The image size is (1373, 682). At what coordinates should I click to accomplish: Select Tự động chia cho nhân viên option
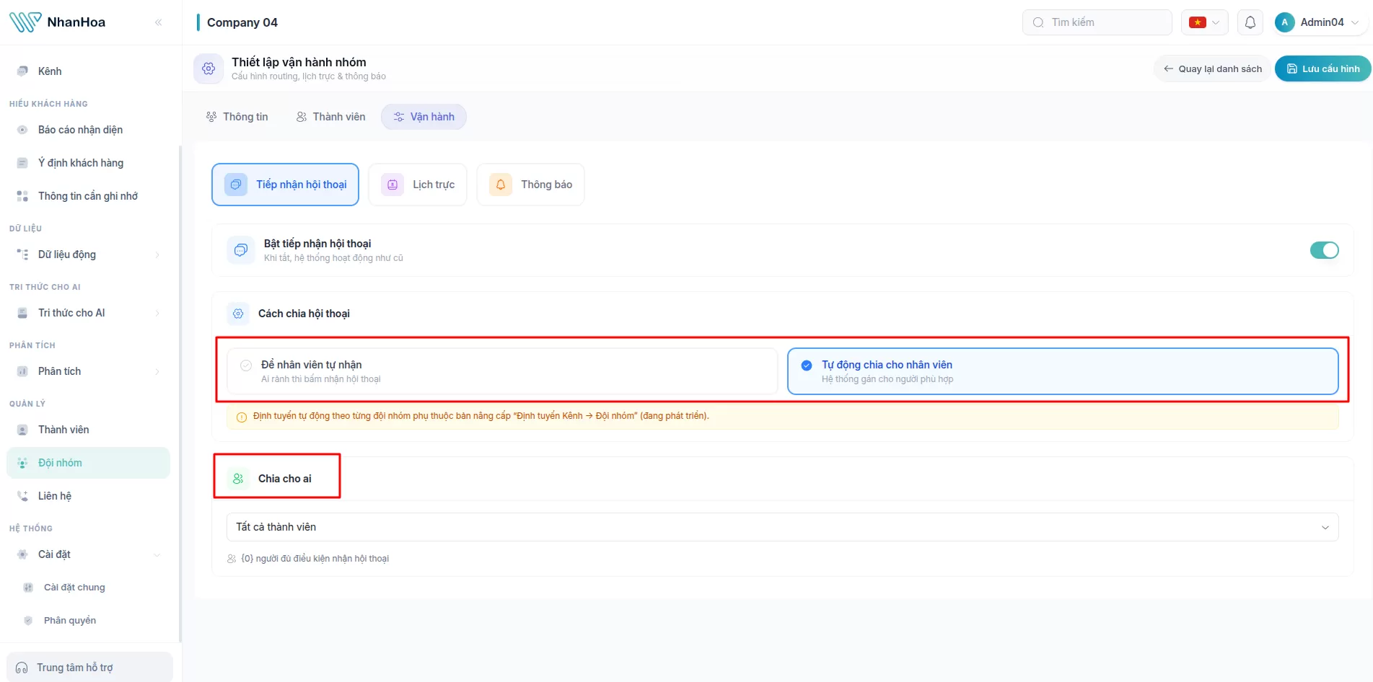(x=1063, y=371)
